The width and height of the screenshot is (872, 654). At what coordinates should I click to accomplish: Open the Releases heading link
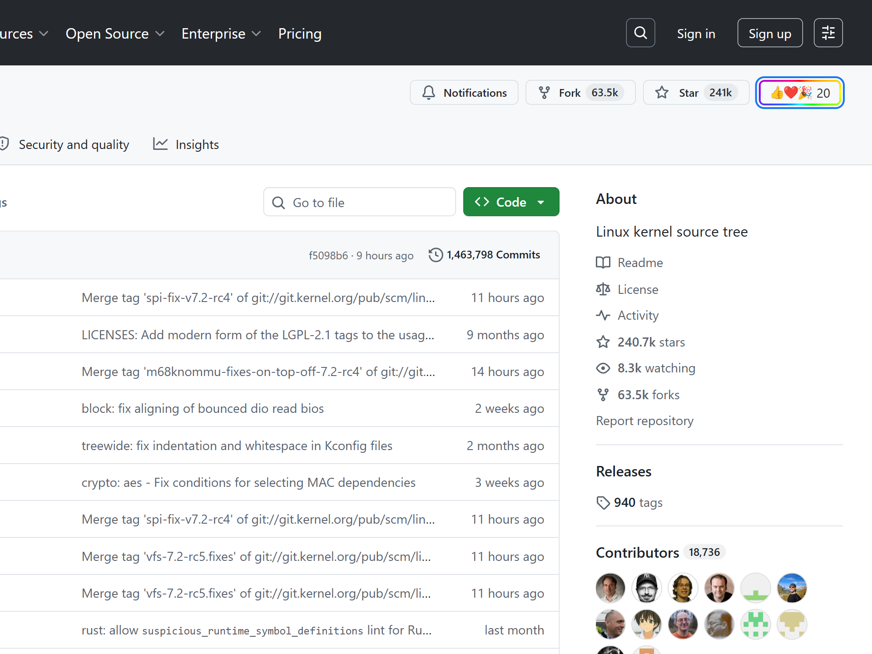coord(624,471)
